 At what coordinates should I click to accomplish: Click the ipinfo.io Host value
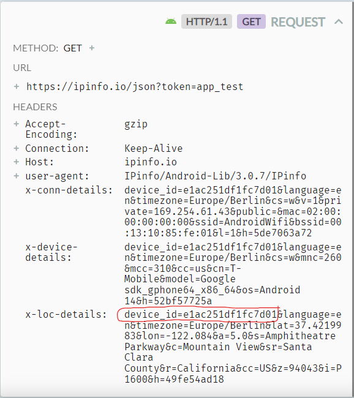click(x=151, y=162)
